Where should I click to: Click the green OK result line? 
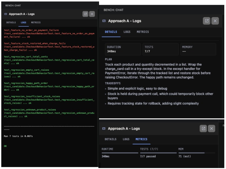point(5,146)
